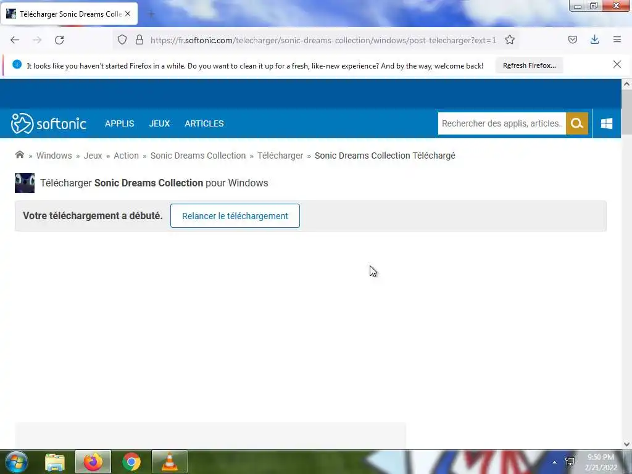
Task: Select the Windows platform icon
Action: pyautogui.click(x=607, y=123)
